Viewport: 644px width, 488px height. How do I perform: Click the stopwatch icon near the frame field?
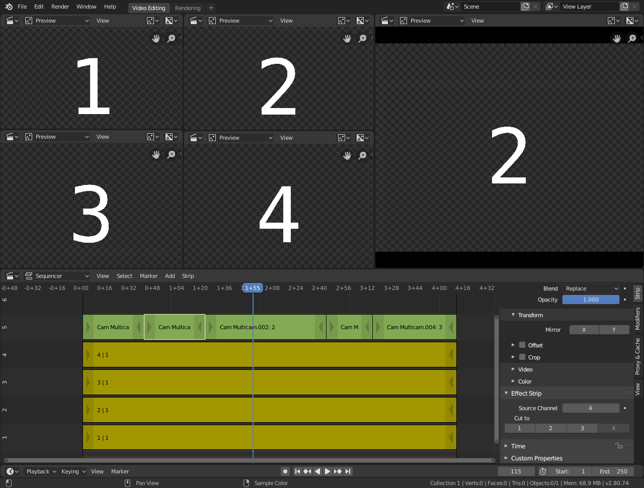[x=543, y=471]
